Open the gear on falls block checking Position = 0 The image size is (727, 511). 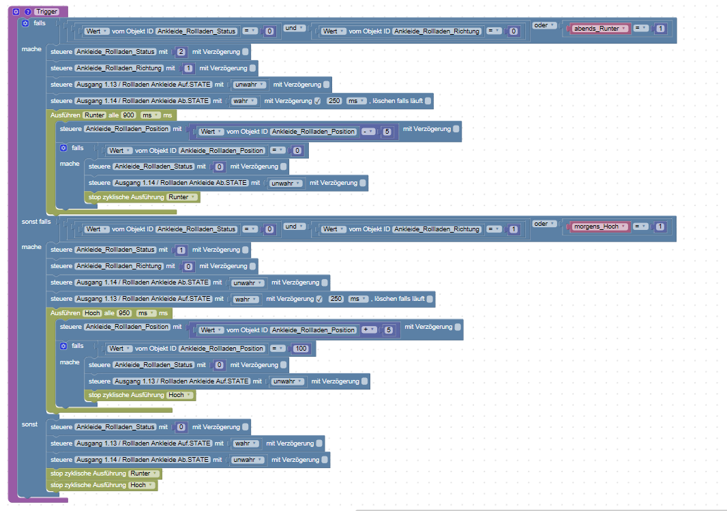[63, 148]
